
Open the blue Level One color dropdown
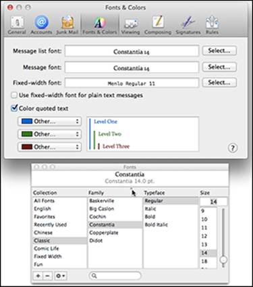(x=49, y=121)
